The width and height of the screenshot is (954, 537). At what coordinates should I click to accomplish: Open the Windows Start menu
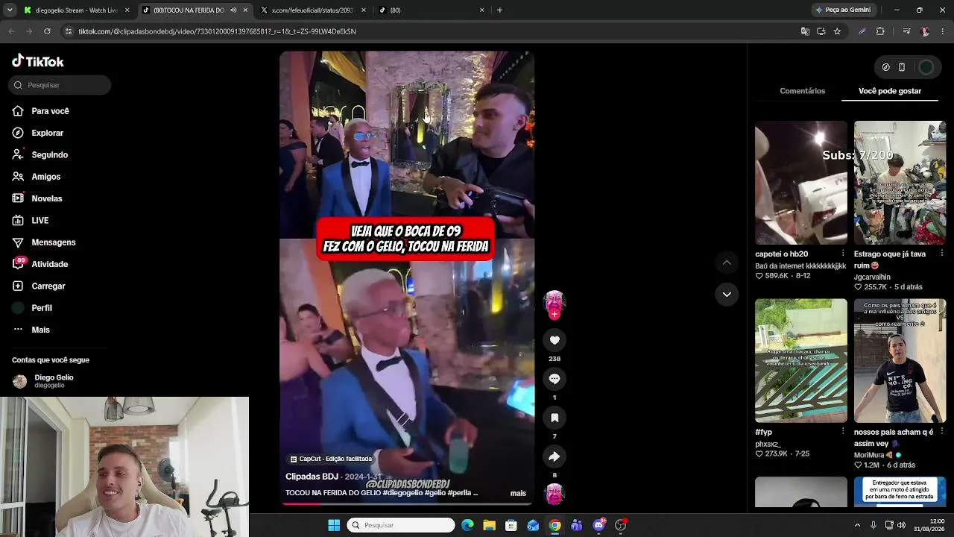334,525
